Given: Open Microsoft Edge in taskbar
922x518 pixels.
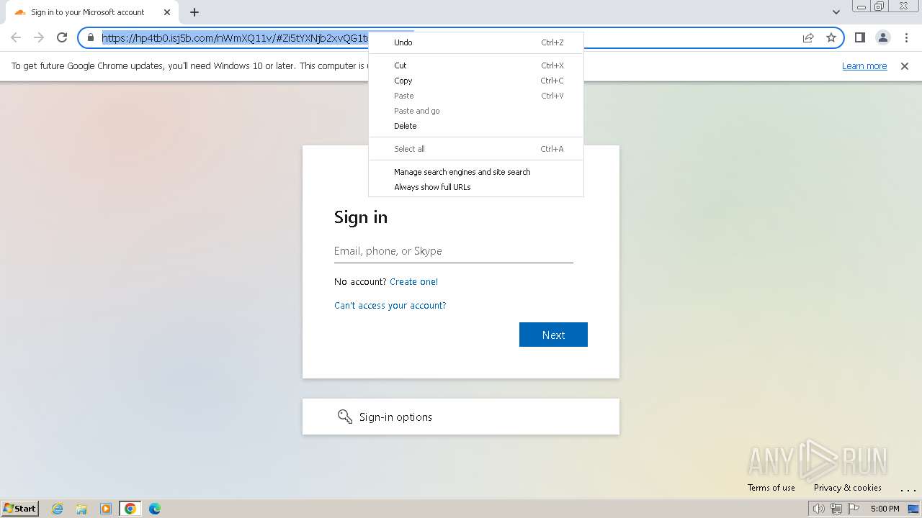Looking at the screenshot, I should pyautogui.click(x=155, y=509).
